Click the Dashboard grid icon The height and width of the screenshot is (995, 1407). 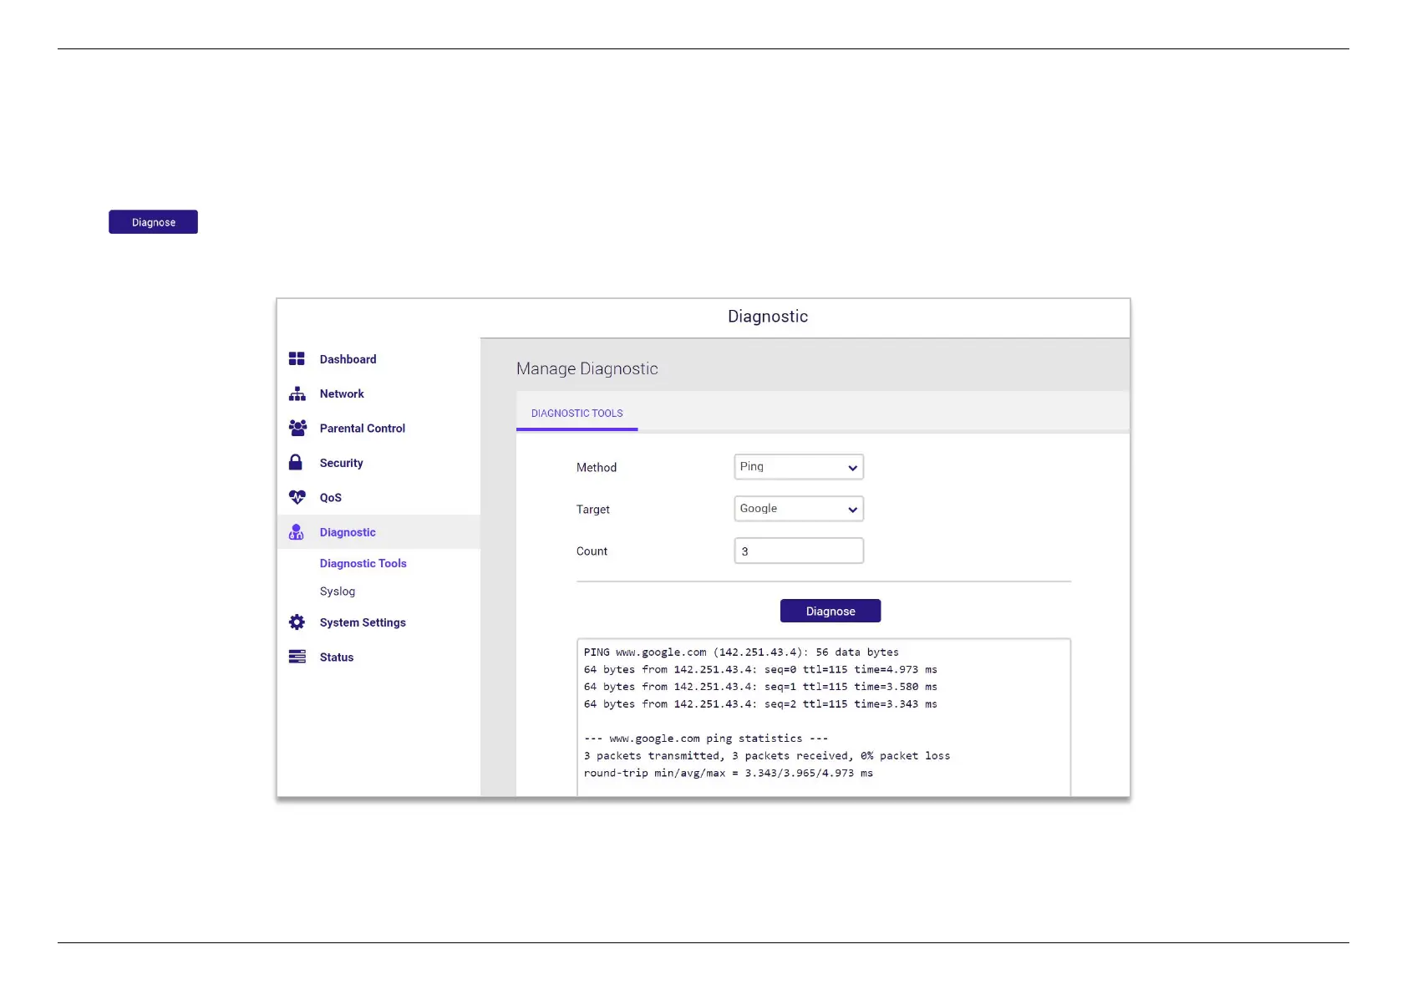coord(297,358)
